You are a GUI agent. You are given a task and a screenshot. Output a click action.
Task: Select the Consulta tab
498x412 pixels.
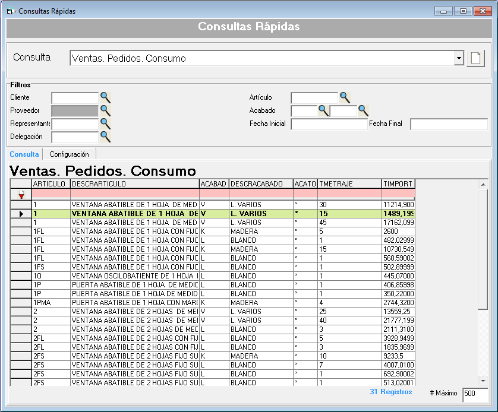click(24, 154)
